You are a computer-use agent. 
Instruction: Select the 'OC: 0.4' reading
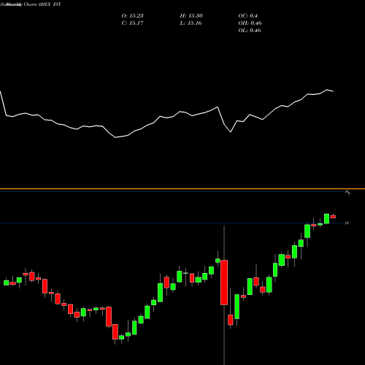click(247, 16)
